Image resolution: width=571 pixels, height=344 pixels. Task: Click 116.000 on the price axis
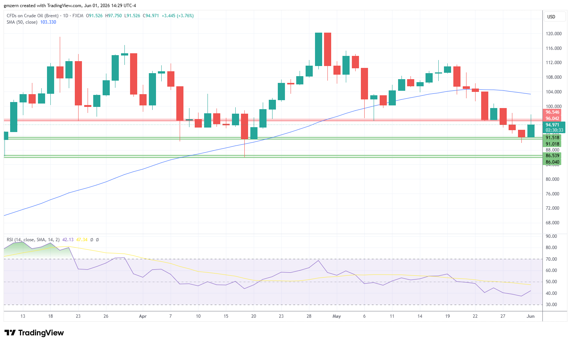(x=553, y=48)
